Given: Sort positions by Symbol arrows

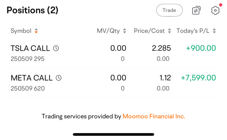Looking at the screenshot, I should (x=36, y=31).
